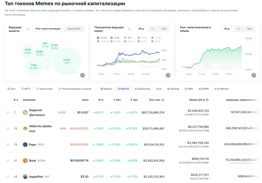
Task: Open Shiba Inu (Шиба-ину) coin page
Action: 41,129
